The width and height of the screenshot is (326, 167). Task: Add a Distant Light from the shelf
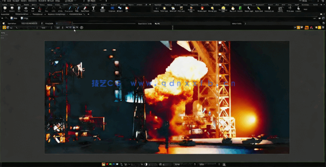[212, 9]
